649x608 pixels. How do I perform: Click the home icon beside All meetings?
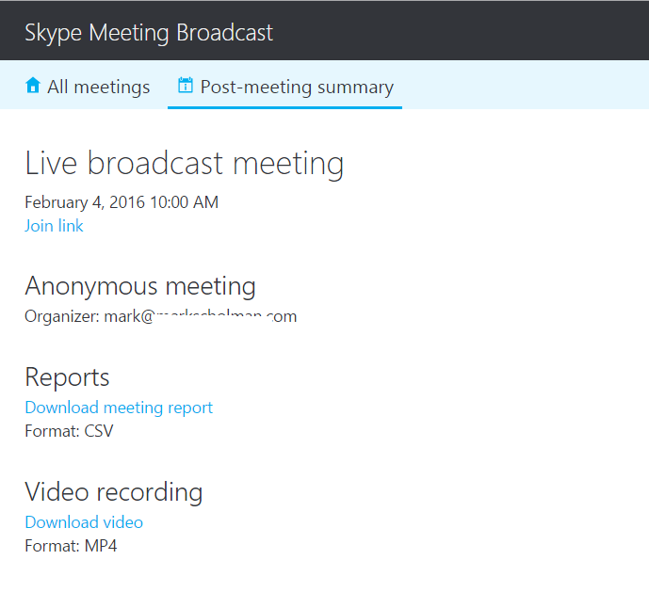click(x=33, y=86)
